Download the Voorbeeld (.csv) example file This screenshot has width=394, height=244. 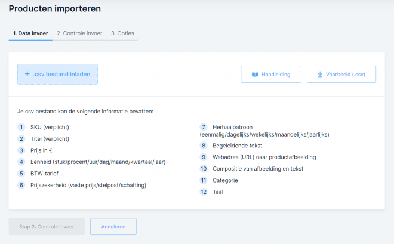click(341, 75)
